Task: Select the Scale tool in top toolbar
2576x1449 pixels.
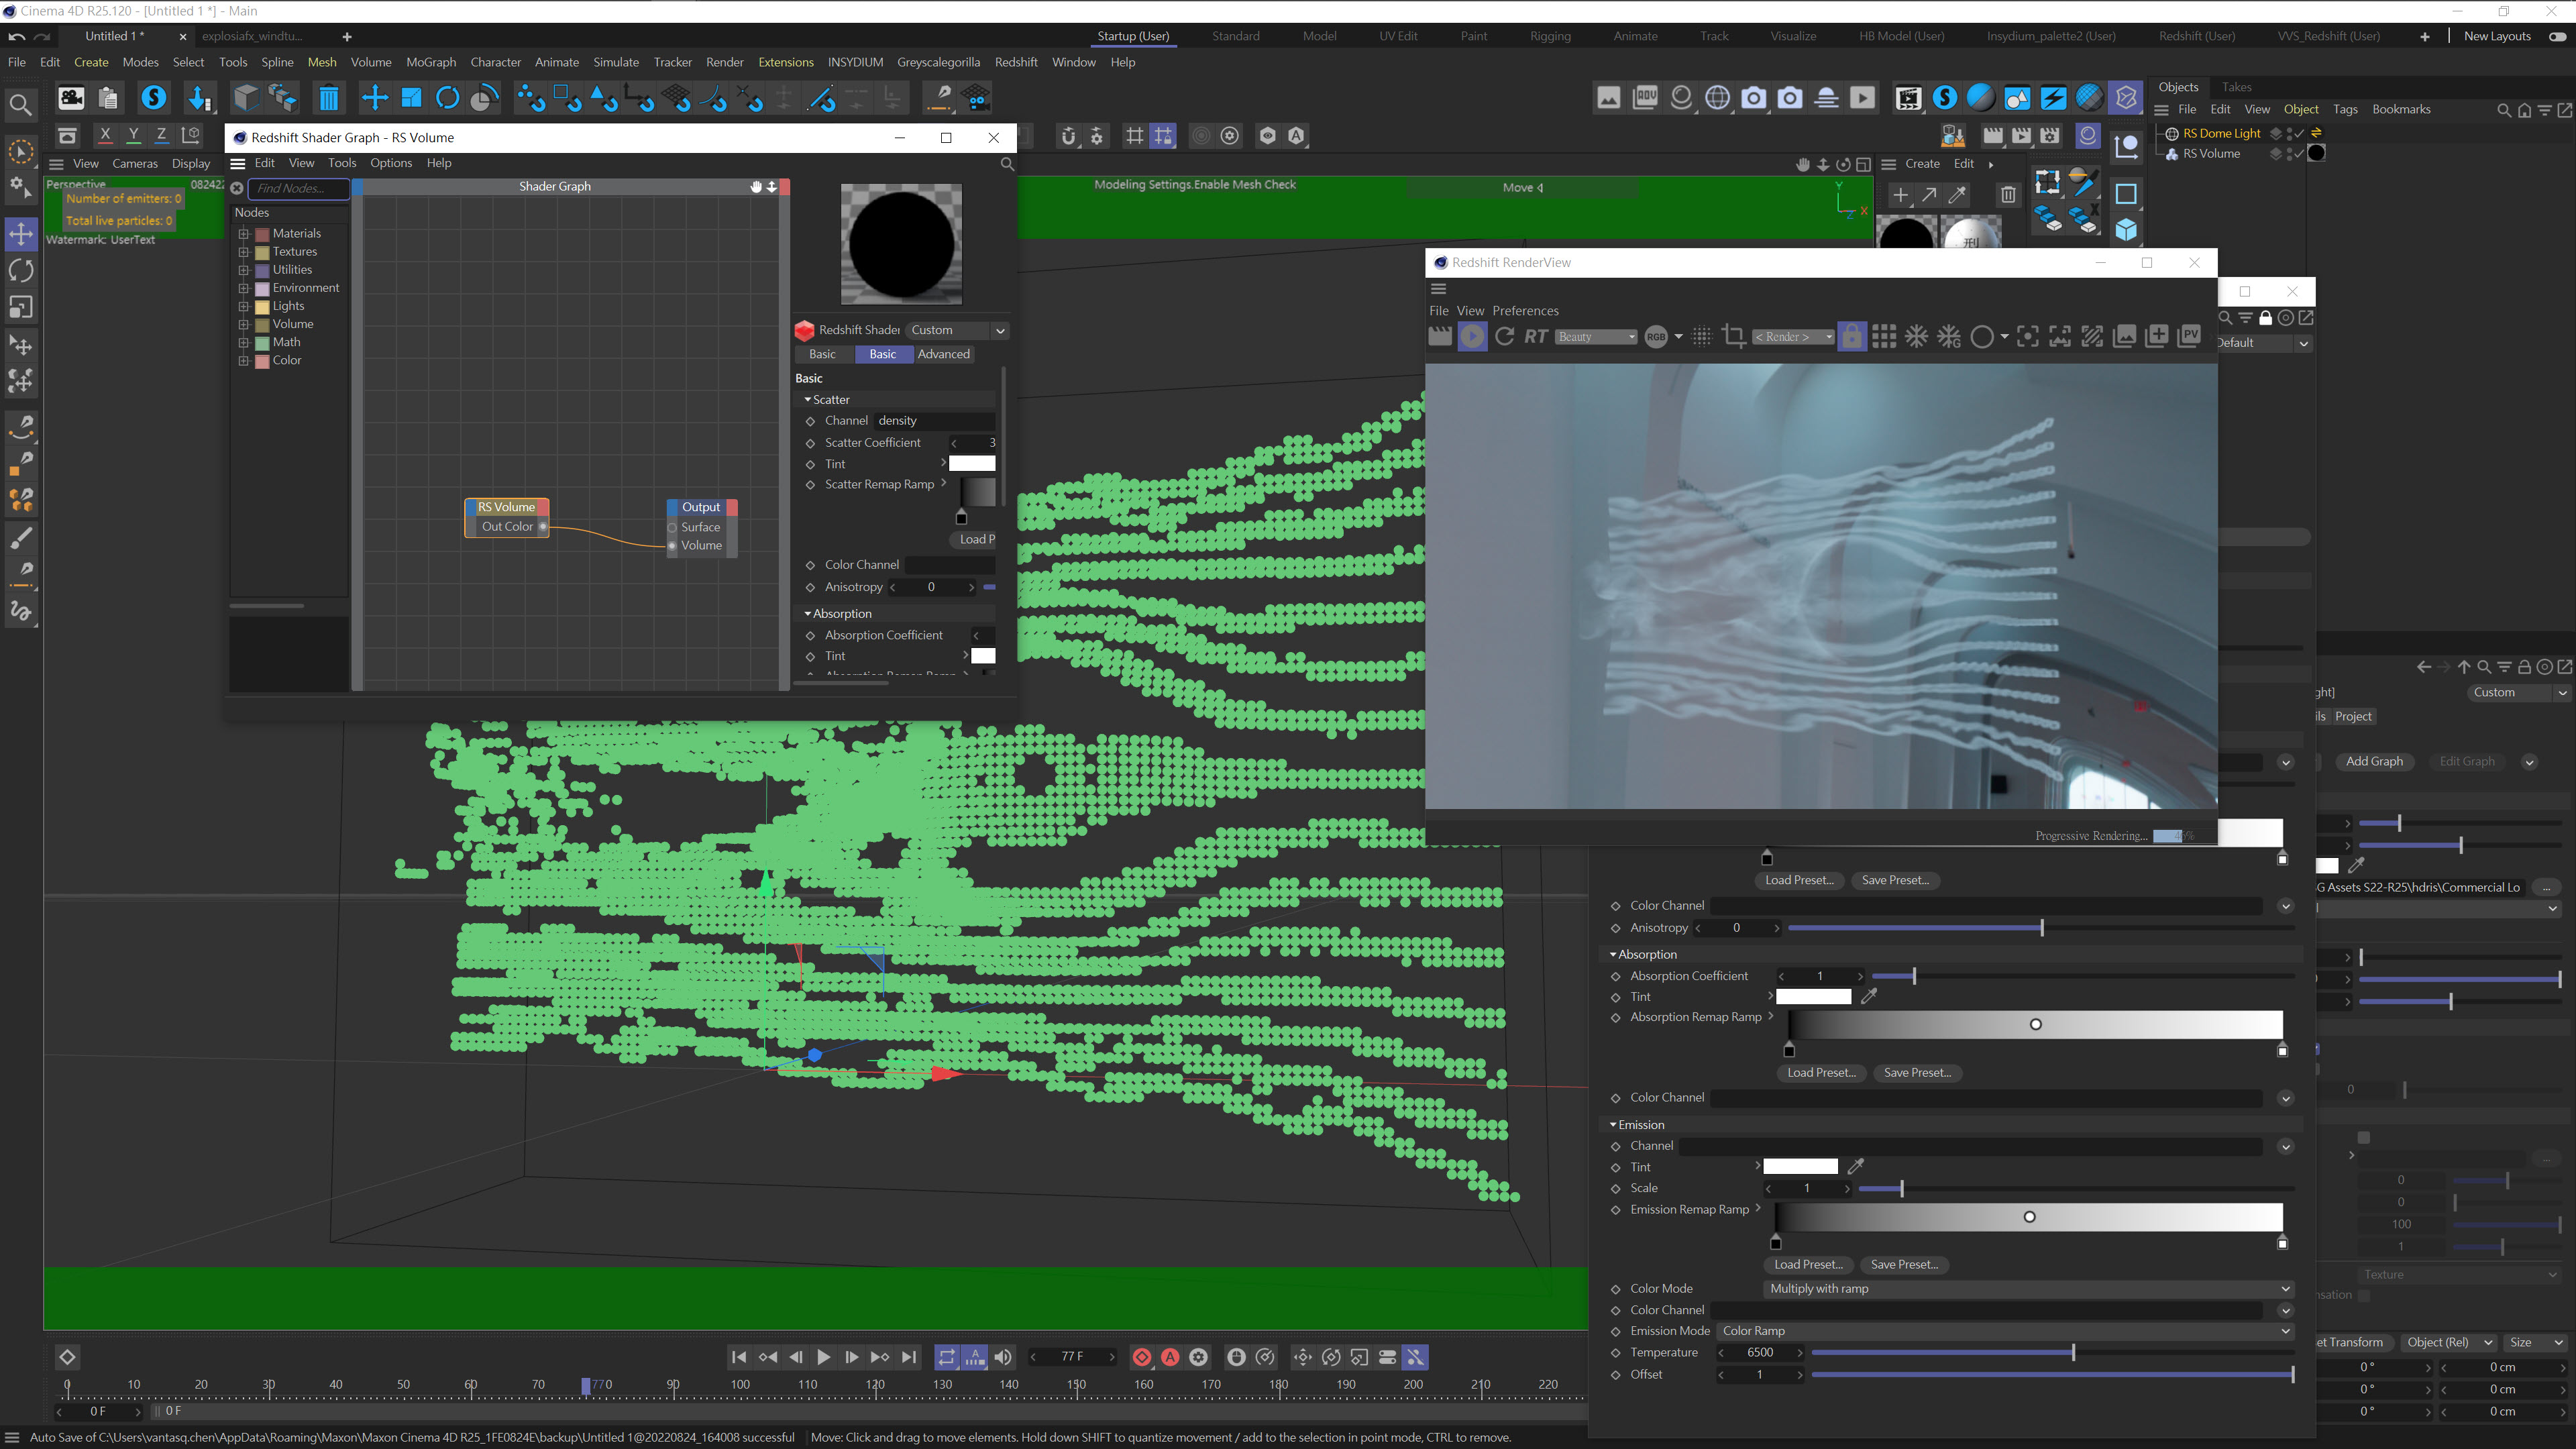Action: click(x=411, y=98)
